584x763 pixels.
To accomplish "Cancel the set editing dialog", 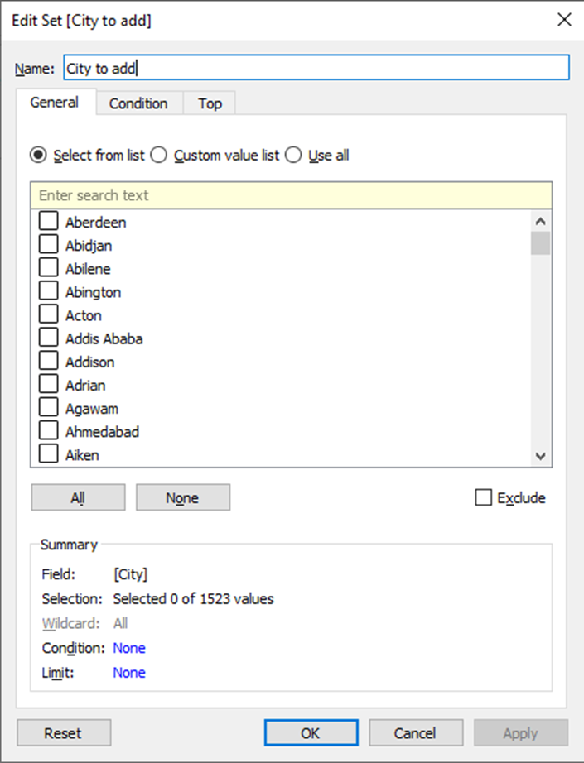I will pyautogui.click(x=416, y=733).
